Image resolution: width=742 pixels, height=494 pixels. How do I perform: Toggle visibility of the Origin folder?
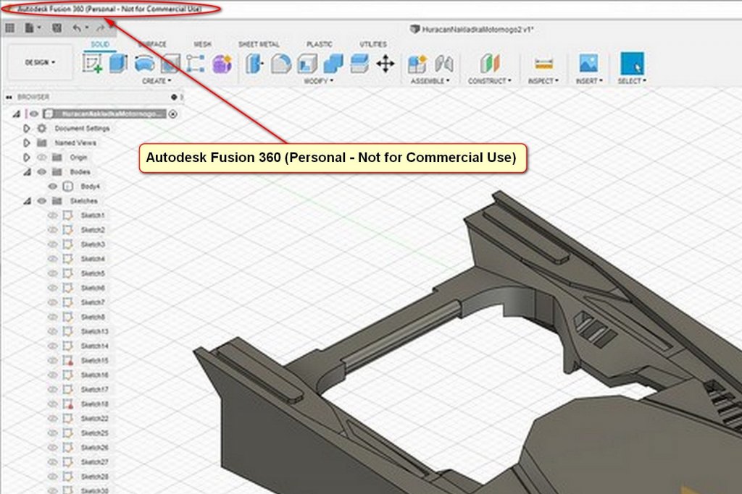tap(41, 158)
